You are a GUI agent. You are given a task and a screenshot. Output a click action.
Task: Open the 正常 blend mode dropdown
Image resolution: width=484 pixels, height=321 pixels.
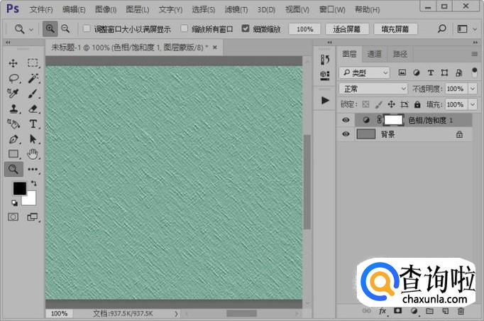pos(370,89)
